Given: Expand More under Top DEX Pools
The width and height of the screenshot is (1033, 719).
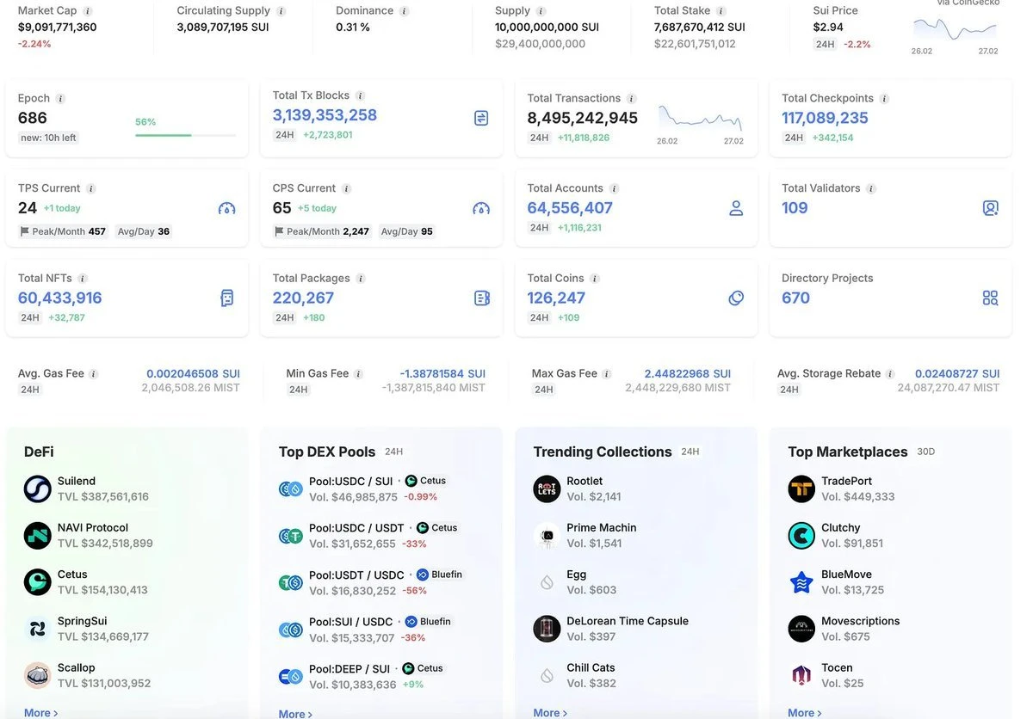Looking at the screenshot, I should coord(295,714).
